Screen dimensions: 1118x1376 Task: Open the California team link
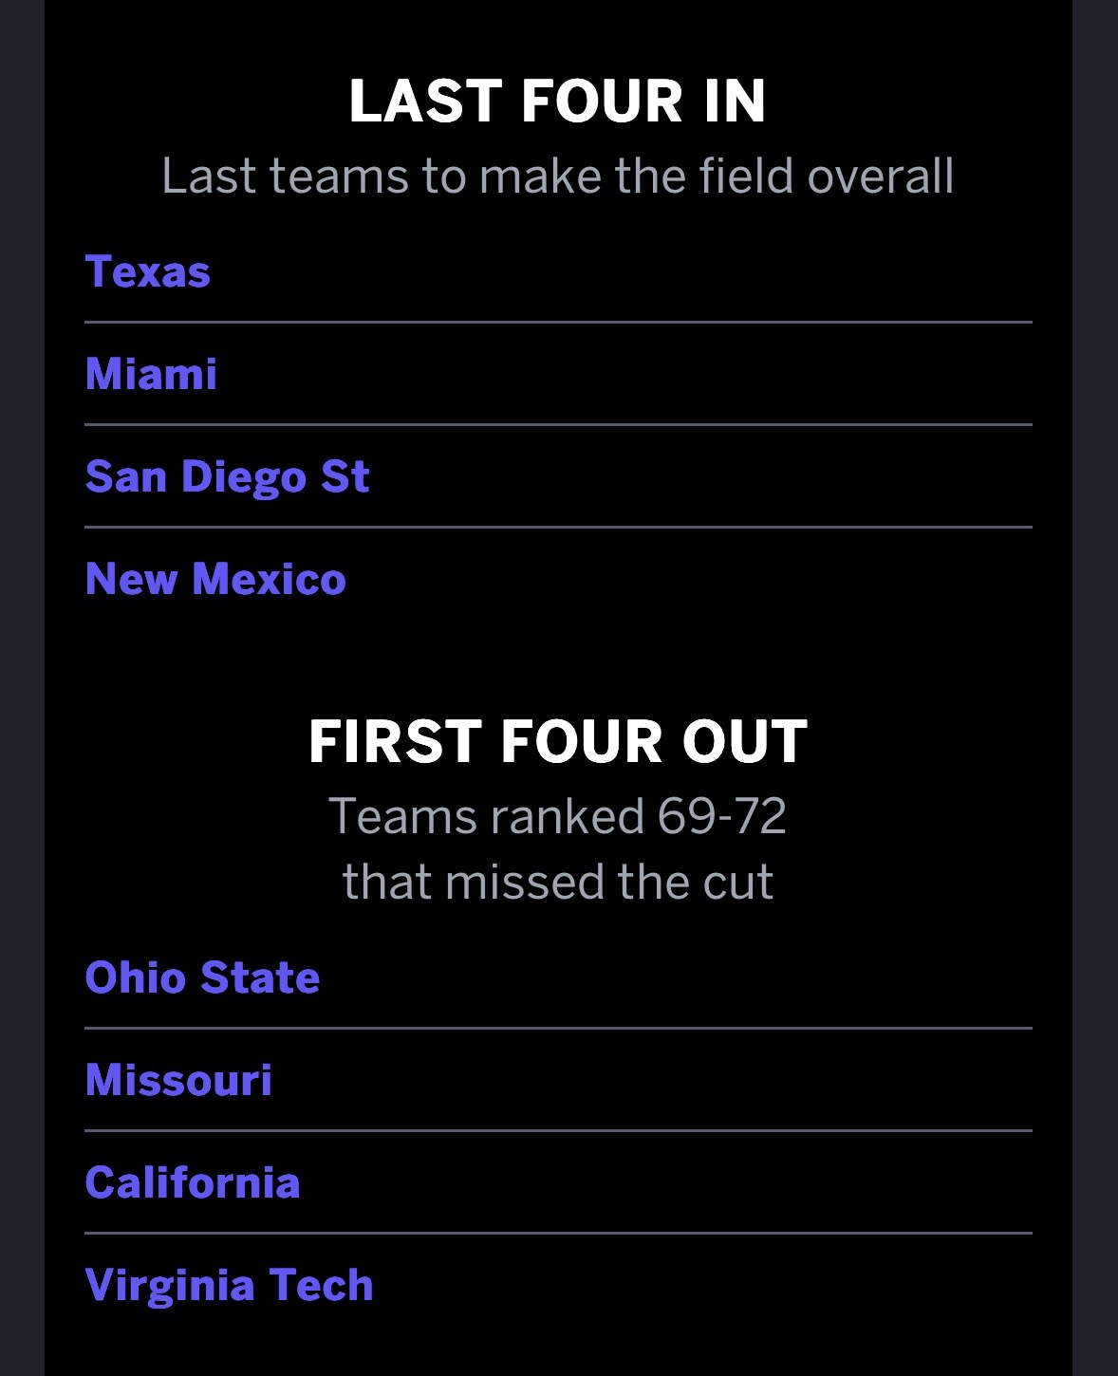[193, 1182]
